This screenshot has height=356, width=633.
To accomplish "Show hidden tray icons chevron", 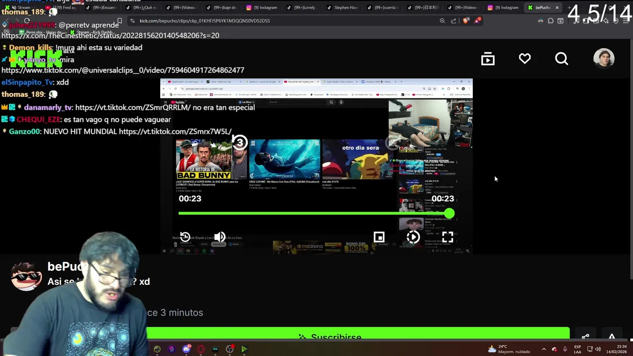I will (543, 349).
